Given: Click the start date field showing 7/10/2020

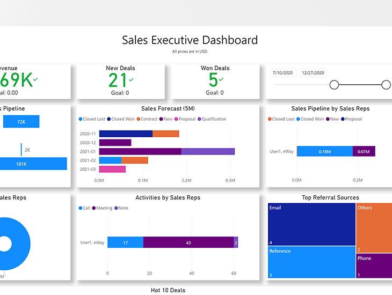Looking at the screenshot, I should click(x=284, y=72).
